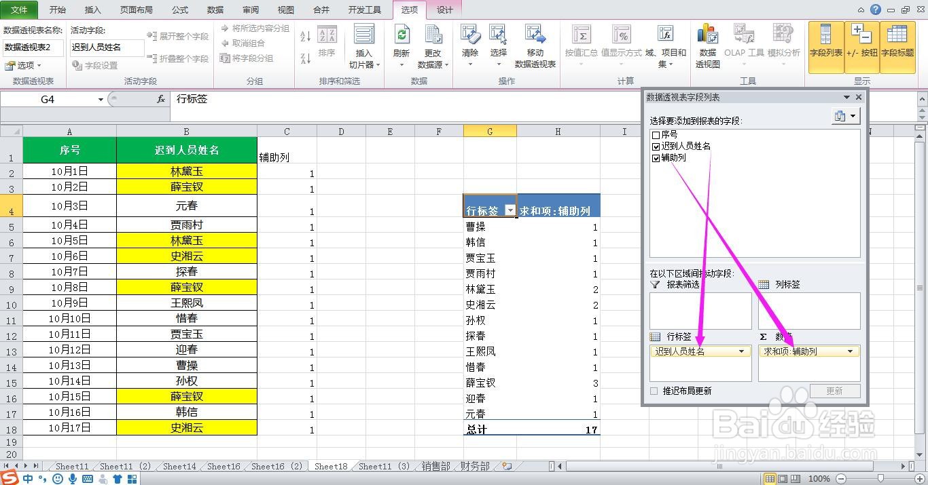Click the zoom slider handle
This screenshot has width=928, height=485.
coord(881,478)
